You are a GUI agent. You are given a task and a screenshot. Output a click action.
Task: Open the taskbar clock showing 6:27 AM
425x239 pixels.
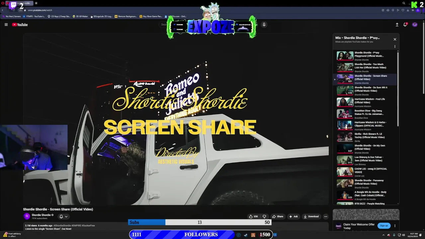click(414, 235)
